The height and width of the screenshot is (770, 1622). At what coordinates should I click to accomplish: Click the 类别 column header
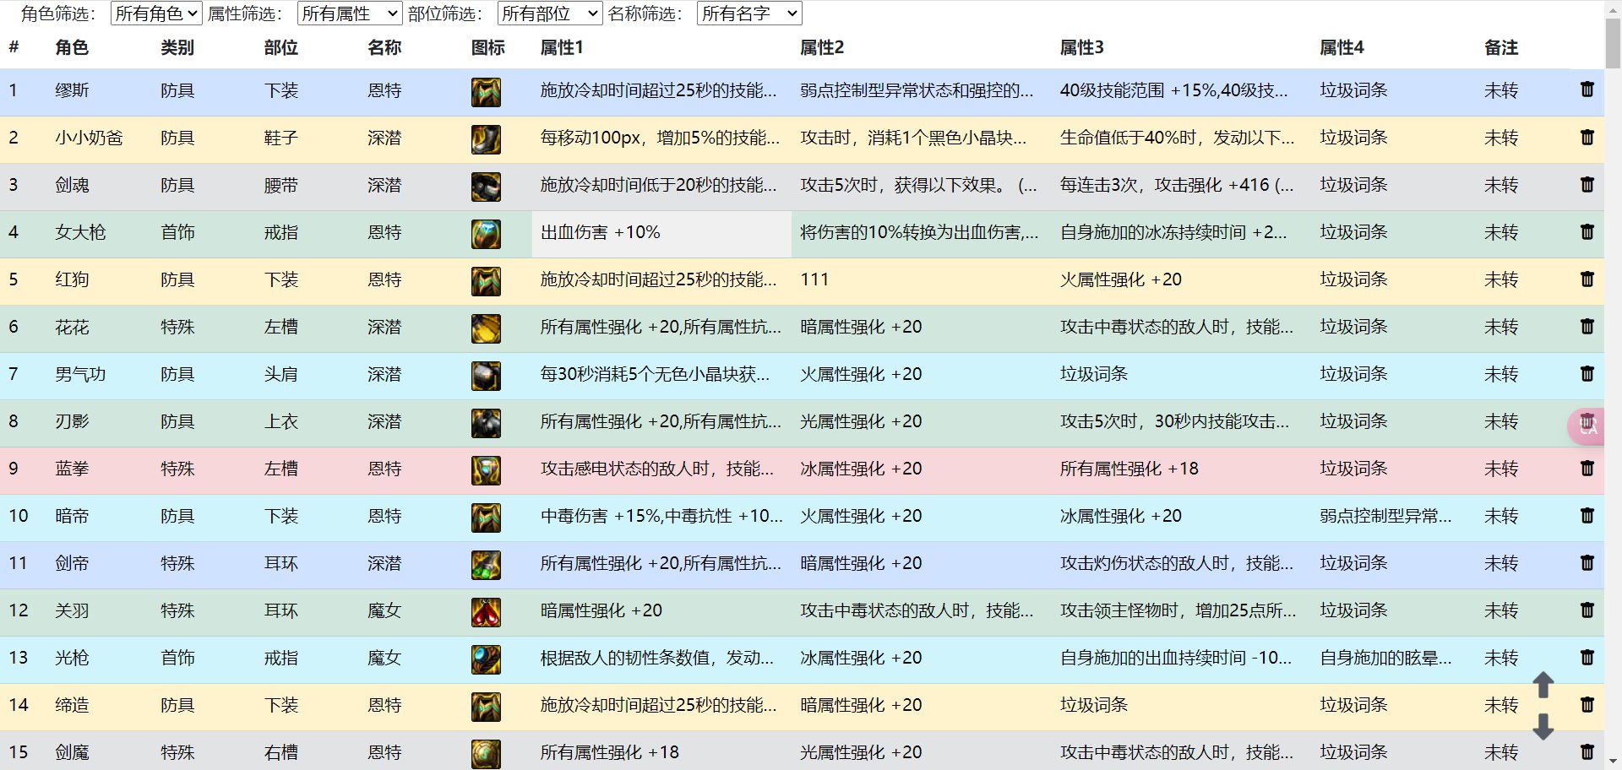pos(177,47)
